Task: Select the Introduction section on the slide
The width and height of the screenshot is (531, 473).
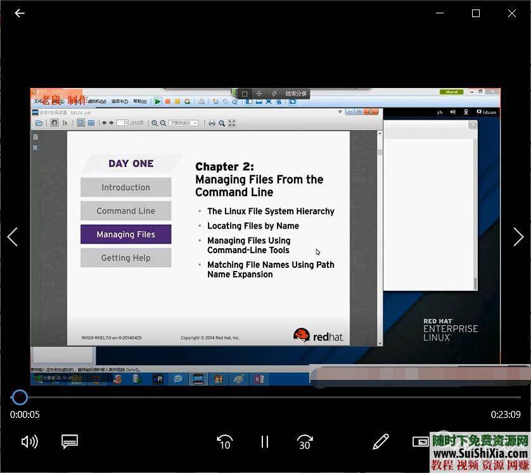Action: [x=125, y=187]
